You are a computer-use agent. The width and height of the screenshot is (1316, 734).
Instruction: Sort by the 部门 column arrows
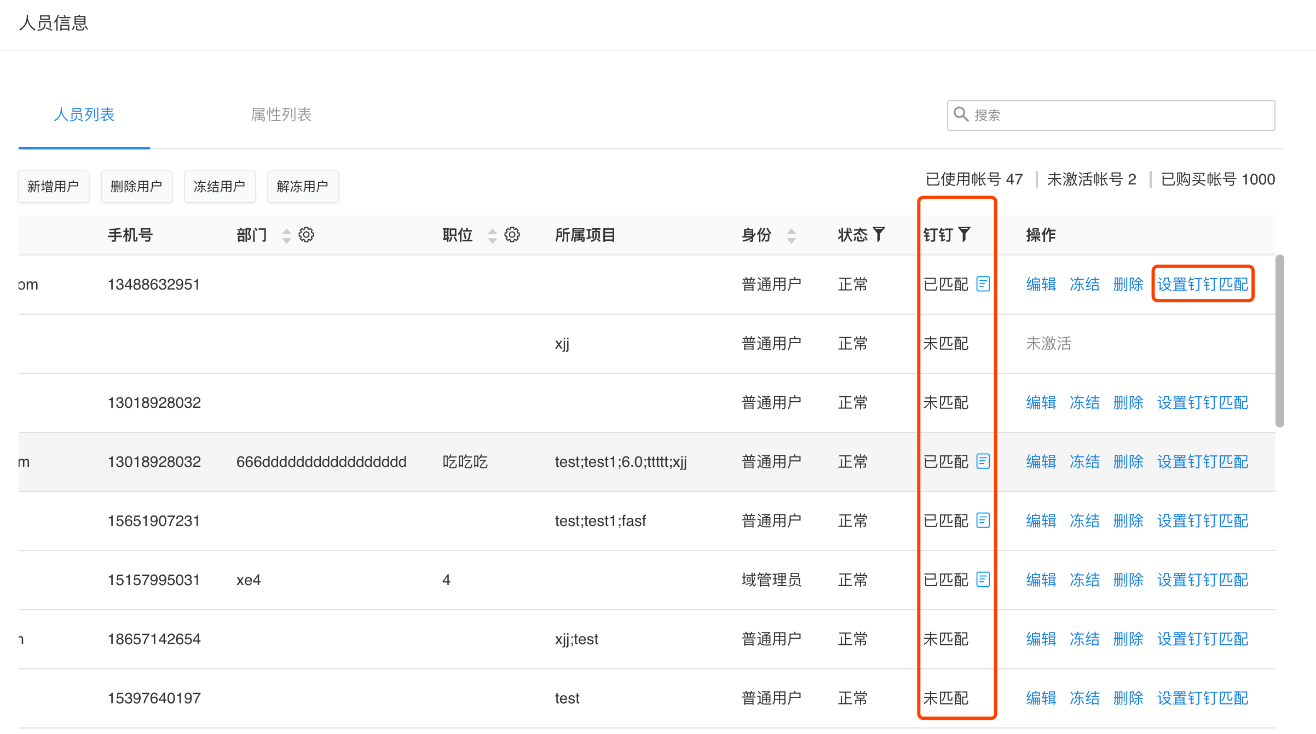click(286, 235)
